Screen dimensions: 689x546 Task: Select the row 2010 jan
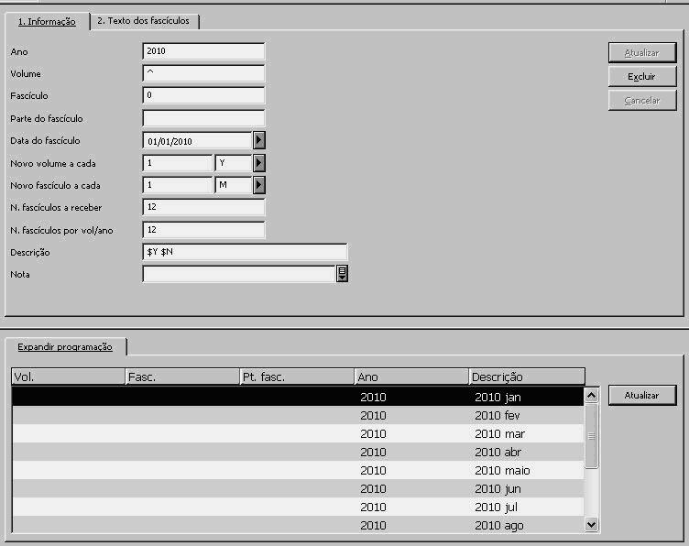(x=298, y=397)
